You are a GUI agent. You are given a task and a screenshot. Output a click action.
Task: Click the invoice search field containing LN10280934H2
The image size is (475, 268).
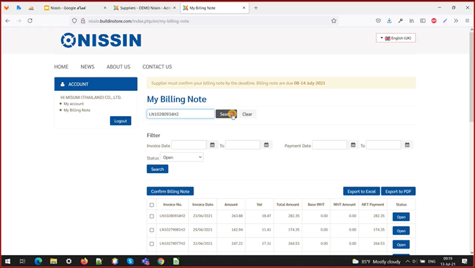click(x=181, y=114)
